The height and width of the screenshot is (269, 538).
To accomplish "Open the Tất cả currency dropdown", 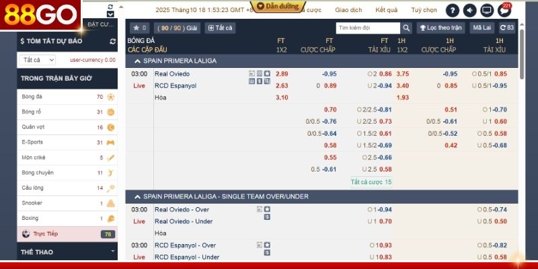I will [37, 60].
